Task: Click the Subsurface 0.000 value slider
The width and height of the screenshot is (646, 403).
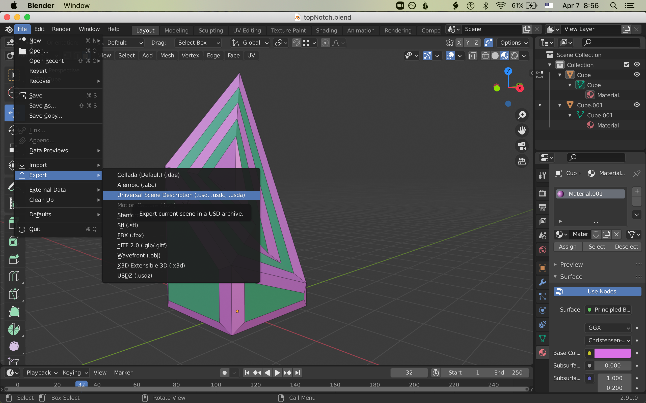Action: click(x=613, y=365)
